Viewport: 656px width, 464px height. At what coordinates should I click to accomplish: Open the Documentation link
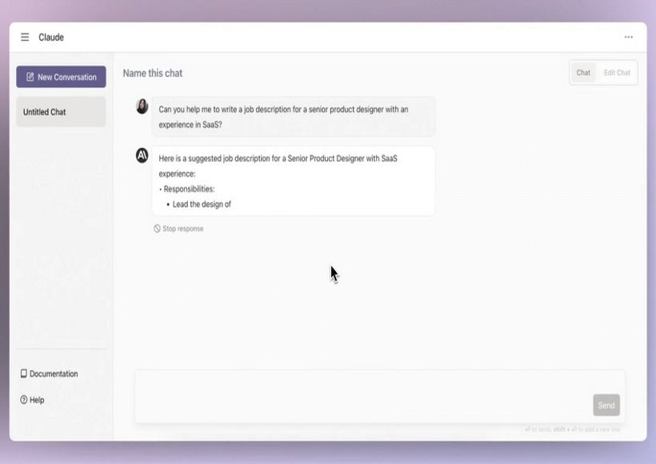click(54, 374)
